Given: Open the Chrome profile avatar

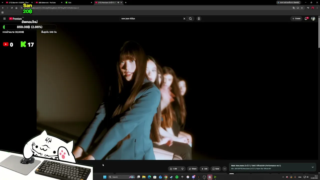Looking at the screenshot, I should pos(312,8).
